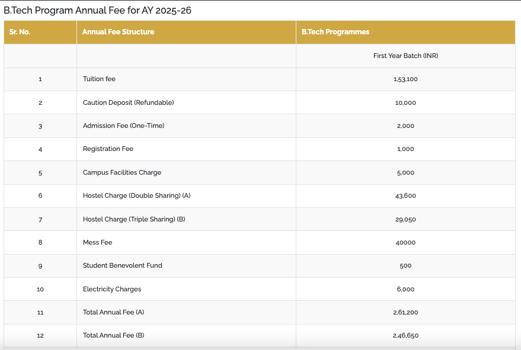521x350 pixels.
Task: Click the Annual Fee Structure column header
Action: (119, 32)
